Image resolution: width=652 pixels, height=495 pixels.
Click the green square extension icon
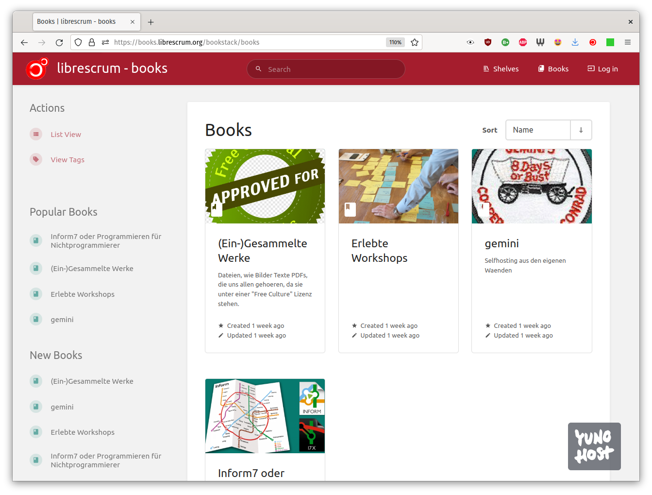[x=610, y=42]
